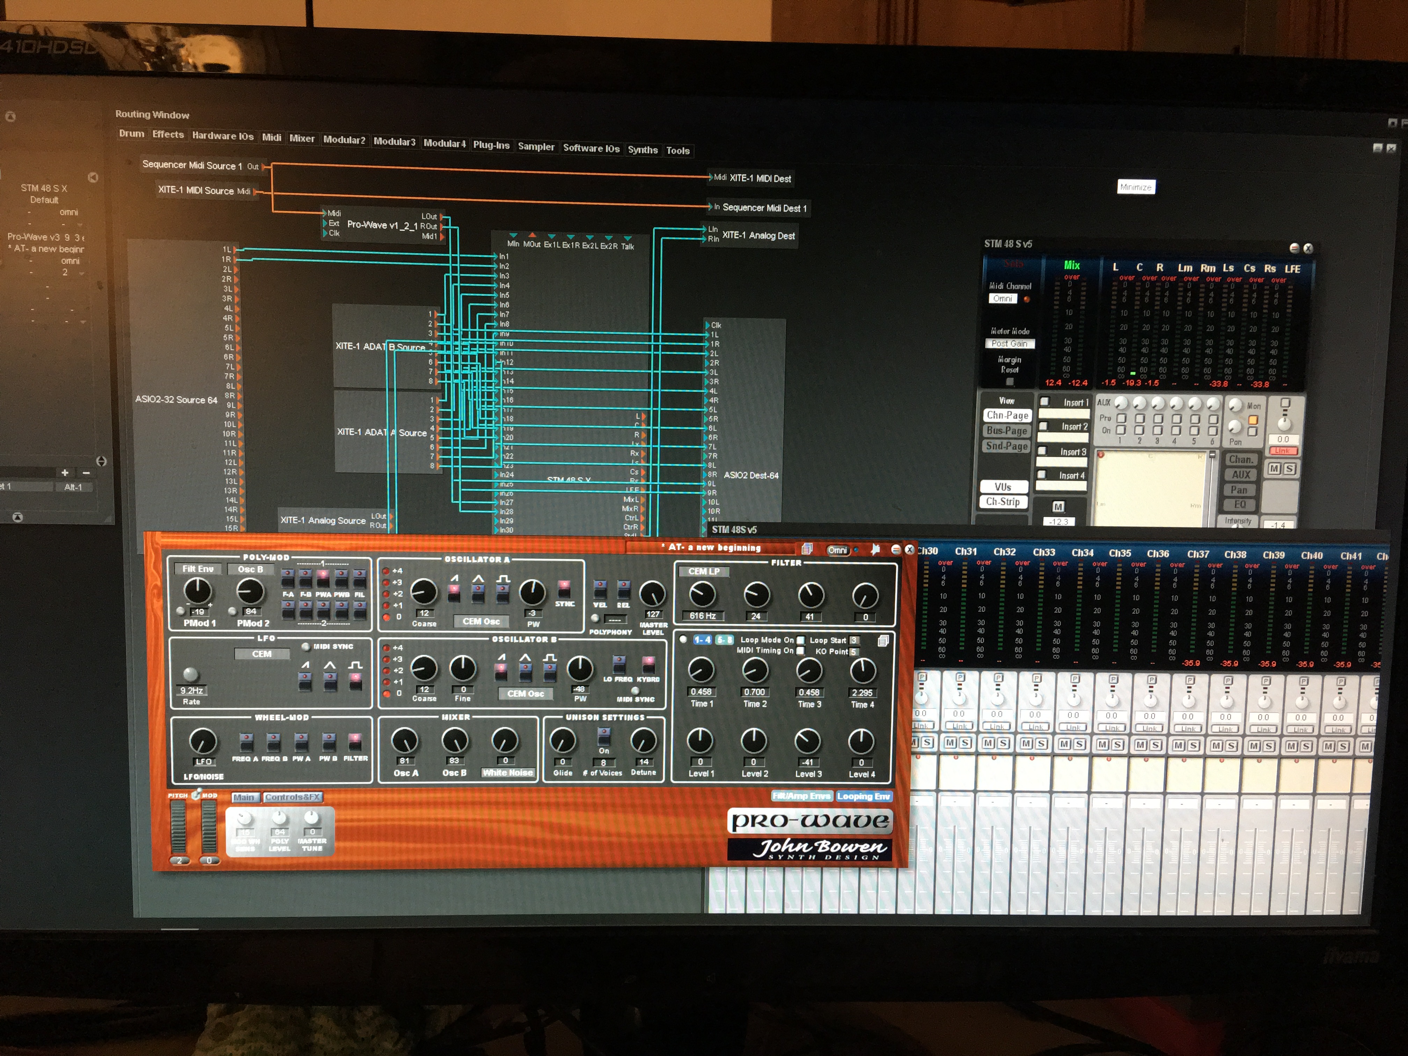
Task: Open Osc B source dropdown in Poly-Mod
Action: [251, 569]
